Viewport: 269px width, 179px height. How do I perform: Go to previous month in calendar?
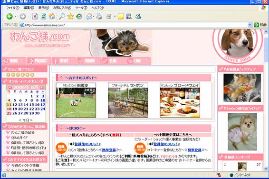(x=10, y=88)
